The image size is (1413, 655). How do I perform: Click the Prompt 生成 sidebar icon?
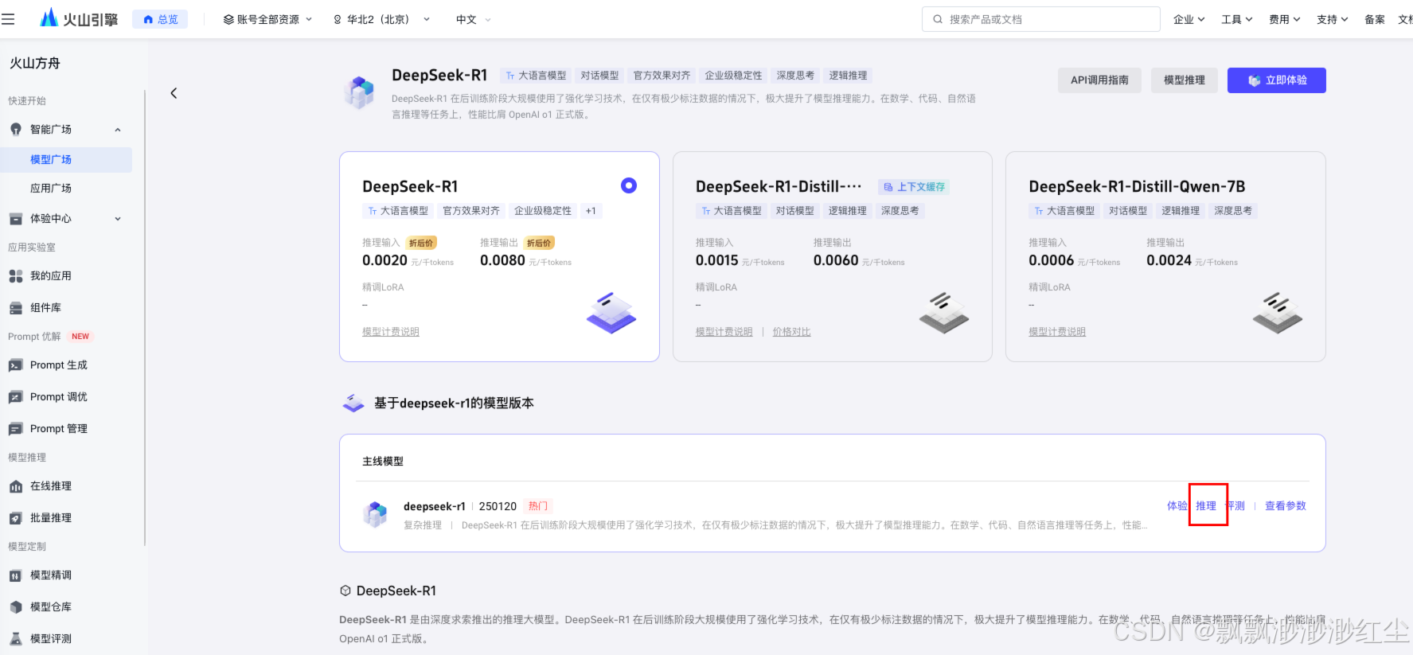click(16, 365)
